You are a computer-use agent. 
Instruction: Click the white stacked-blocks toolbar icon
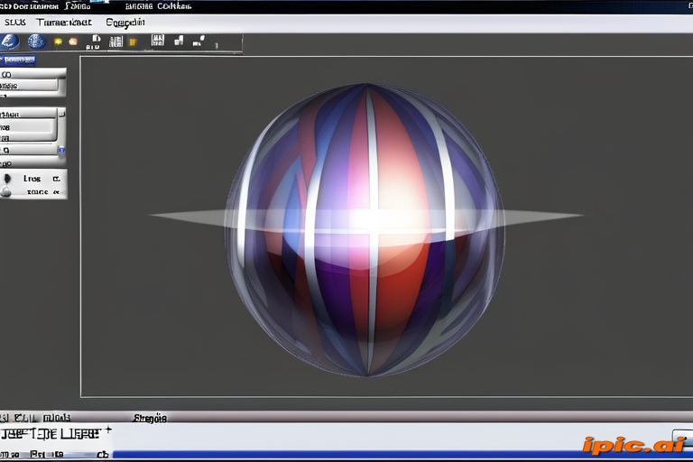pyautogui.click(x=179, y=42)
